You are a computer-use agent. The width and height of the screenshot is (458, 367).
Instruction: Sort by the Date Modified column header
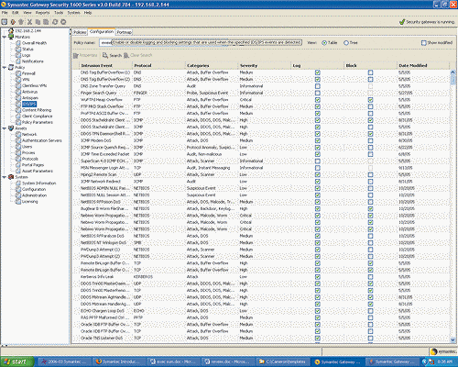[423, 65]
